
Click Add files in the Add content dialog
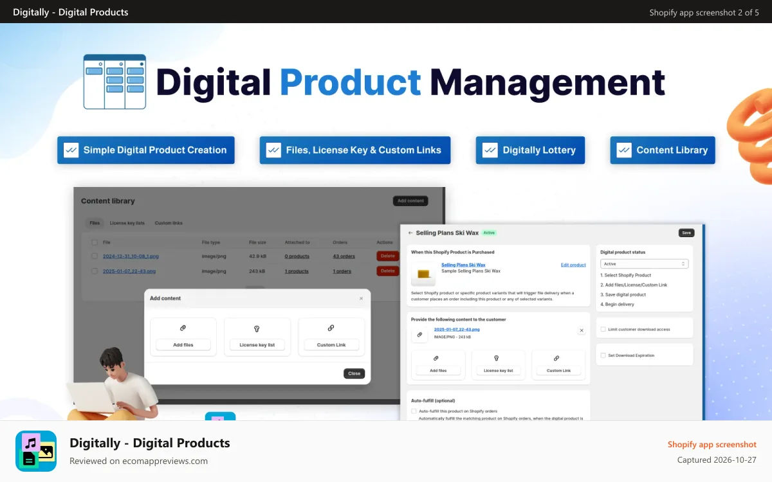tap(183, 345)
